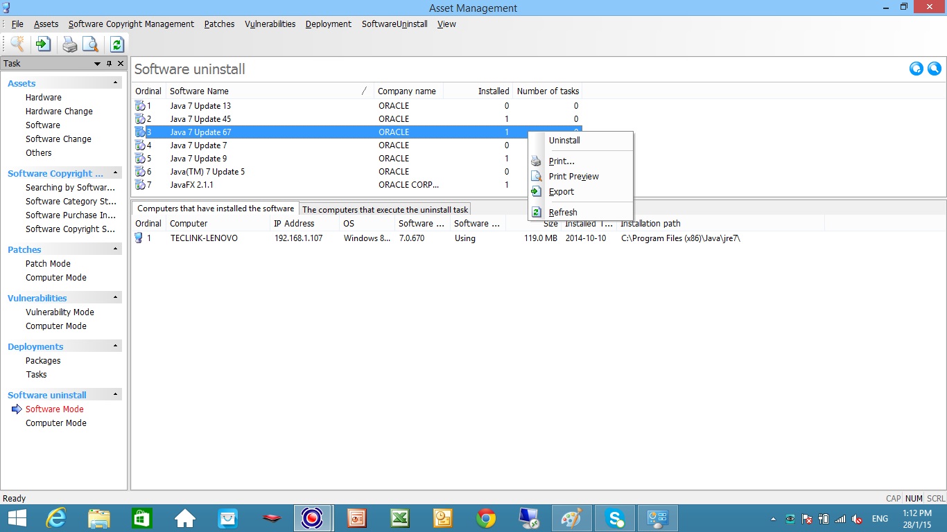Screen dimensions: 947x532
Task: Open Patch Mode under Patches
Action: (48, 263)
